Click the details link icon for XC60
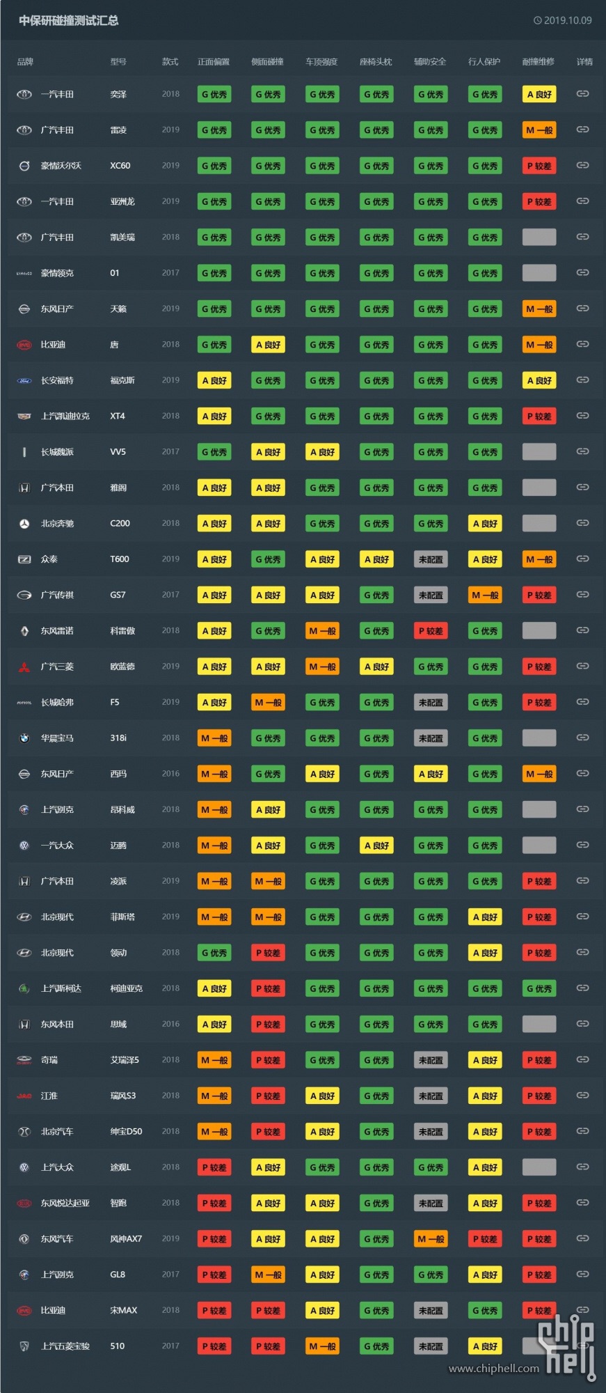This screenshot has width=606, height=1393. point(583,165)
